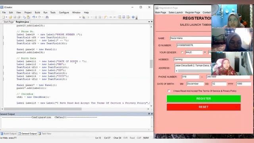Viewport: 254px width, 143px height.
Task: Open the search combo box dropdown arrow
Action: tap(80, 17)
